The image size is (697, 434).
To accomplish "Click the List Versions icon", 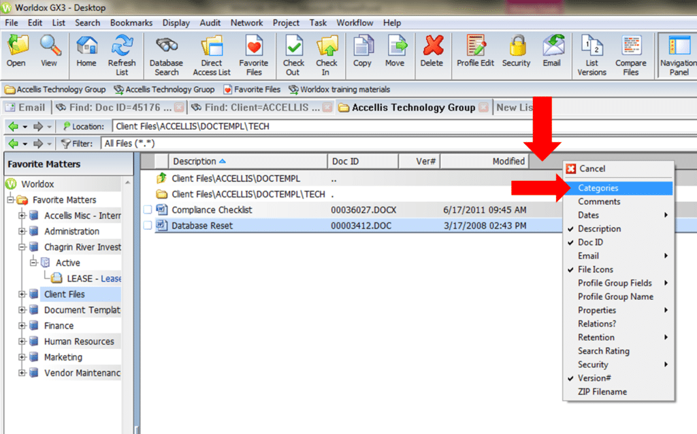I will (591, 54).
